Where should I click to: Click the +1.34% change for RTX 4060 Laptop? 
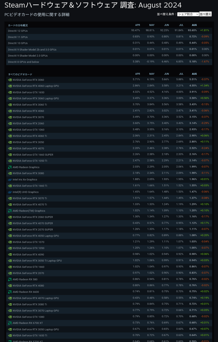(x=204, y=85)
